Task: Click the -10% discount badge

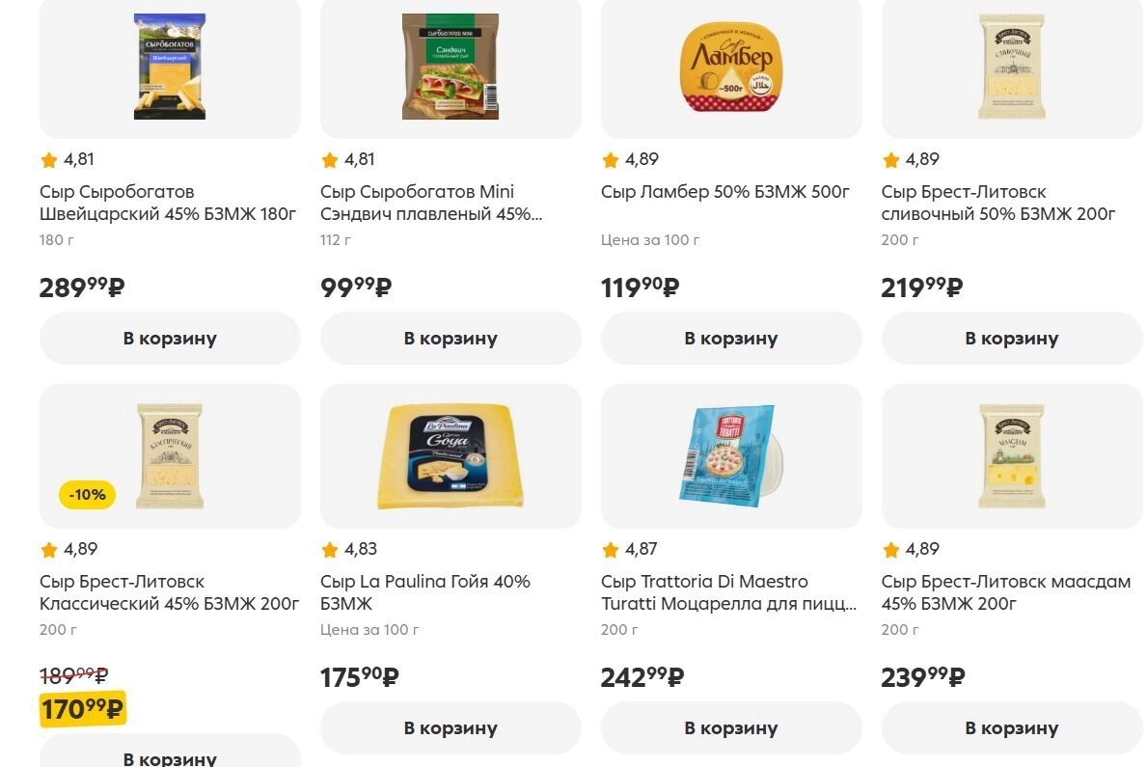Action: pos(88,495)
